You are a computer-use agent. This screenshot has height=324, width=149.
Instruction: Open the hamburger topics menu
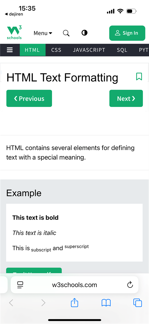pyautogui.click(x=10, y=50)
